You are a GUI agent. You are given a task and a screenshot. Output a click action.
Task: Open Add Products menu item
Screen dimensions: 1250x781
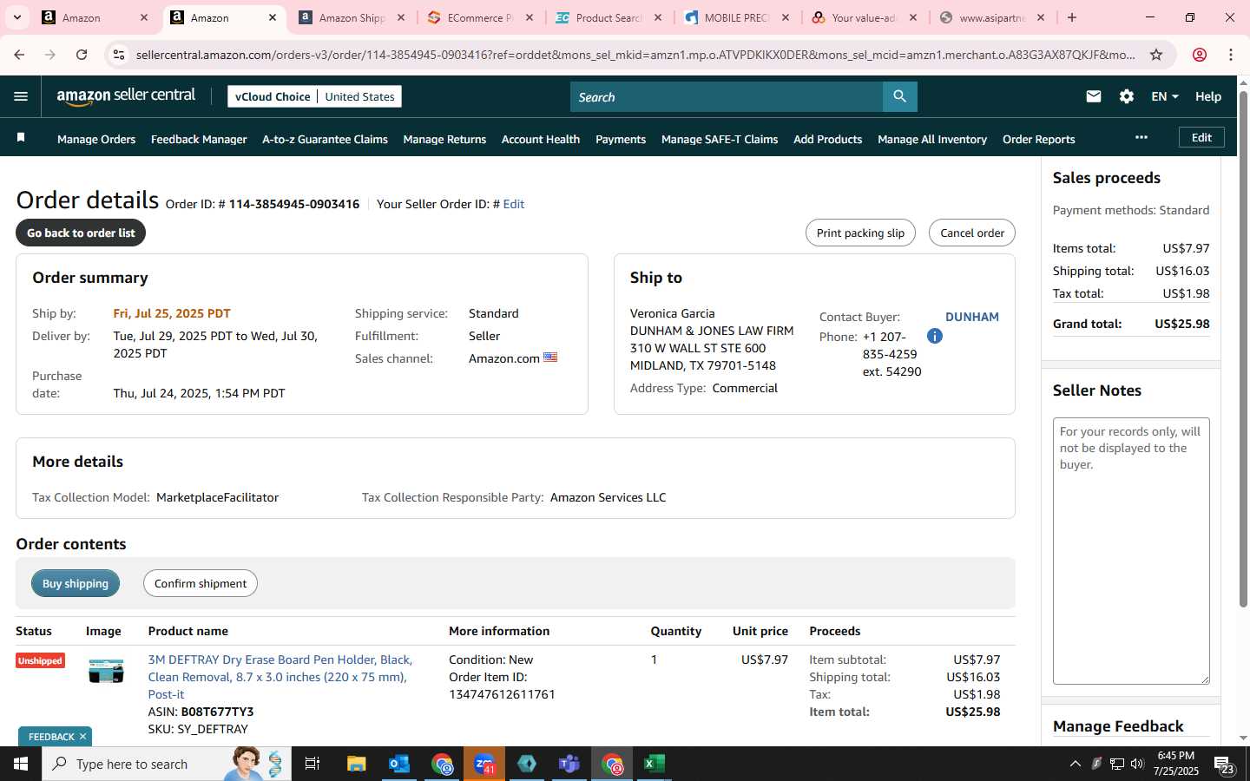(x=827, y=139)
